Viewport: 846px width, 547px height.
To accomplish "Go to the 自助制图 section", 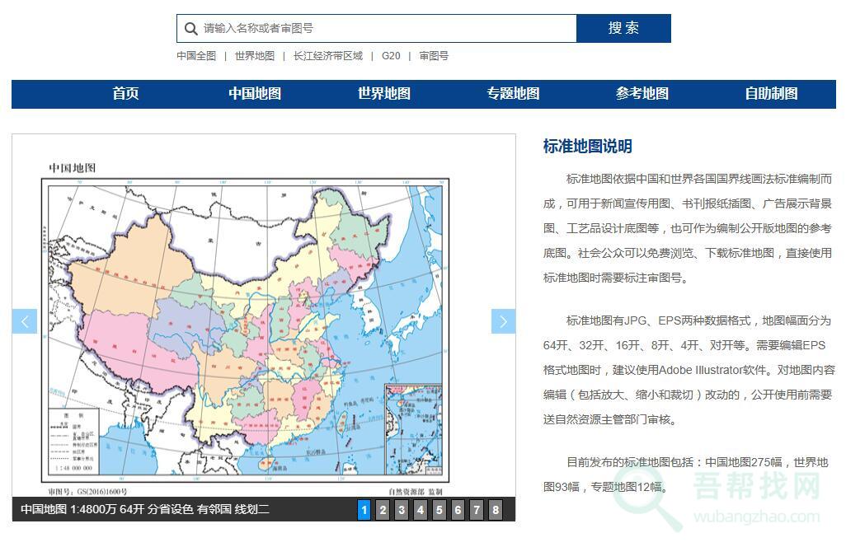I will [x=771, y=94].
